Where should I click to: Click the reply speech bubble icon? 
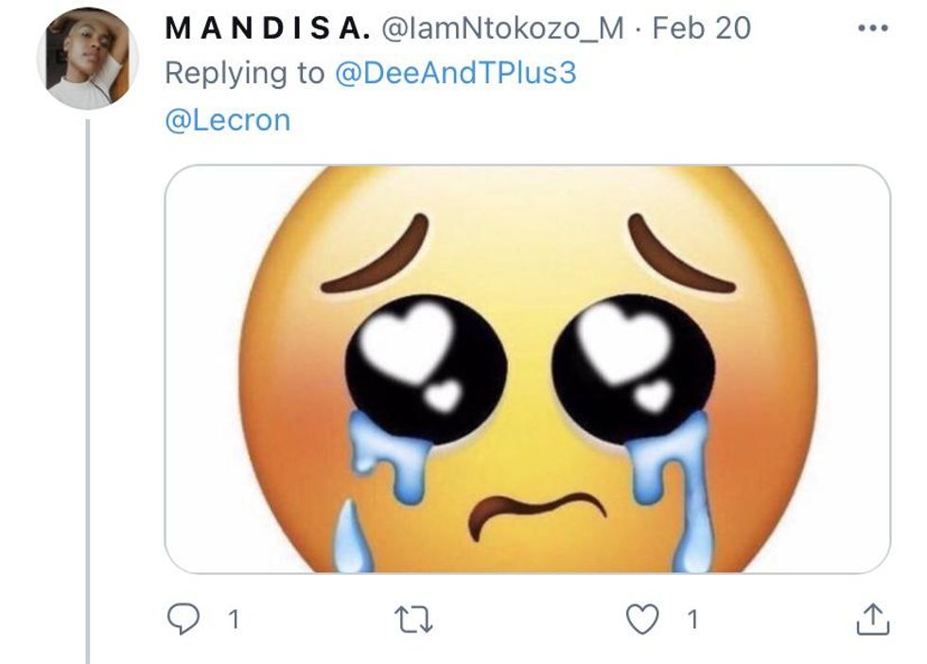click(x=182, y=619)
